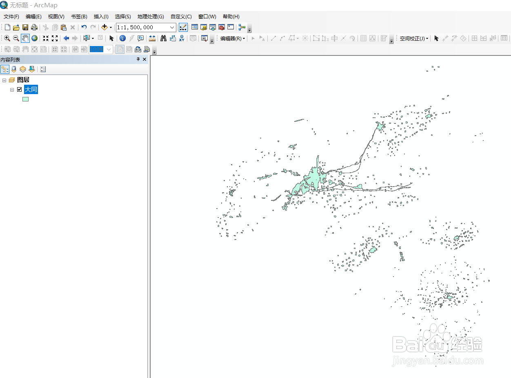
Task: Click the Add Data button
Action: click(104, 27)
